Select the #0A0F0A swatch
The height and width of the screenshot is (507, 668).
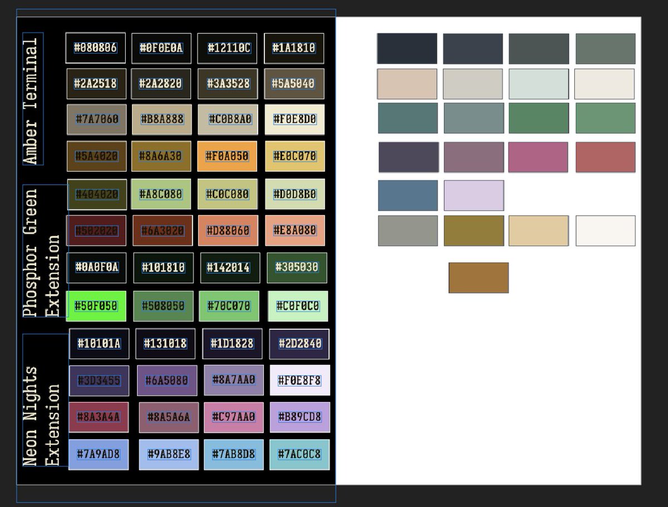click(97, 267)
